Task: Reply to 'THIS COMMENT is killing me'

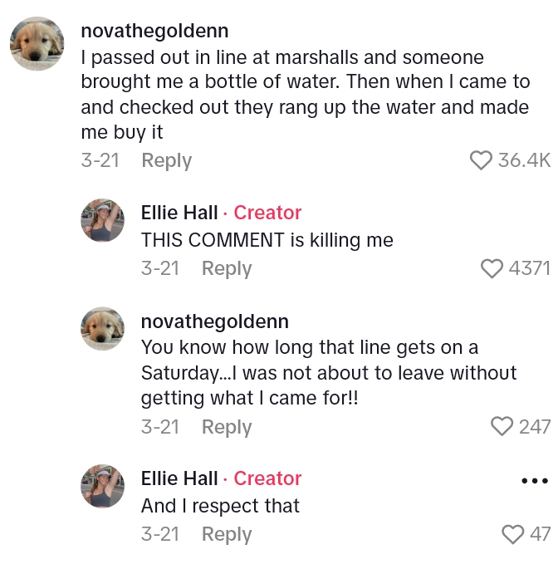Action: tap(227, 268)
